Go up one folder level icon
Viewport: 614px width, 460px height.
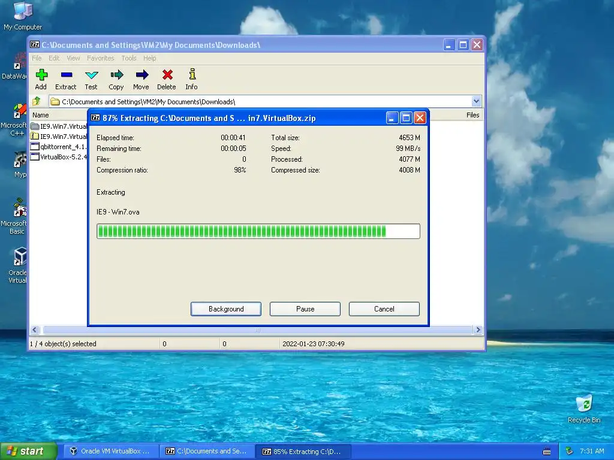coord(37,102)
